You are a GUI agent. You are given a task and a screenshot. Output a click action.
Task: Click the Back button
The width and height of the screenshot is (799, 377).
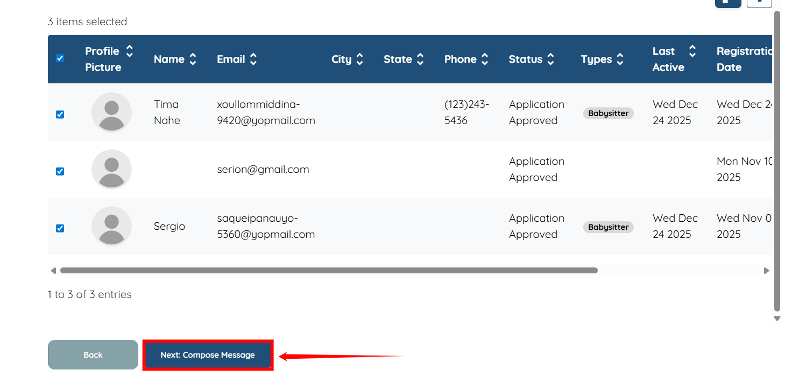click(x=93, y=355)
